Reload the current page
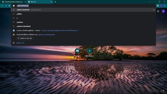The image size is (167, 94). click(9, 6)
